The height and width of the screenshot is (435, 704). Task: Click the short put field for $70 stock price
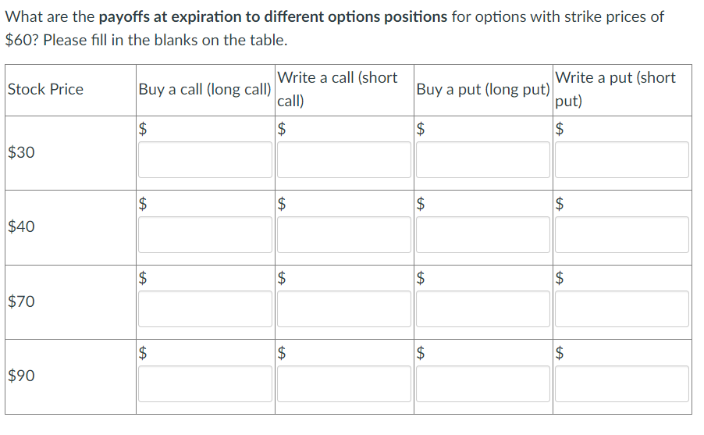(621, 308)
